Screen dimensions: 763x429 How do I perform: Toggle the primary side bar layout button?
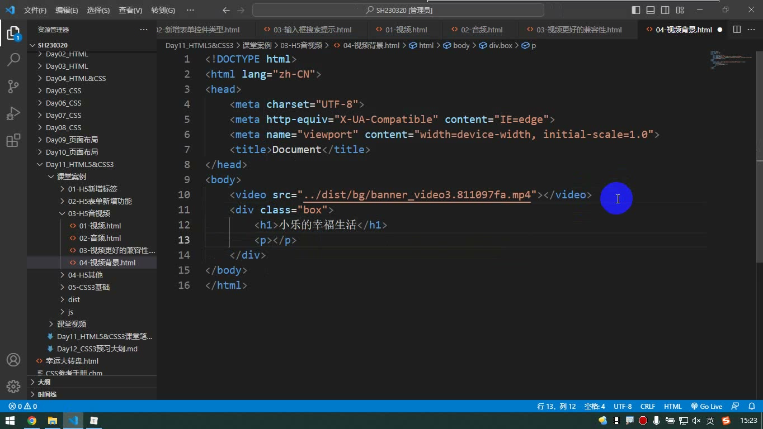[636, 10]
